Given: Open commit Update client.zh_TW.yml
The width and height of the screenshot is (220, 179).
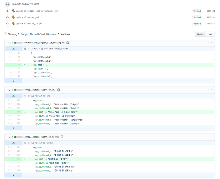Looking at the screenshot, I should click(x=29, y=24).
